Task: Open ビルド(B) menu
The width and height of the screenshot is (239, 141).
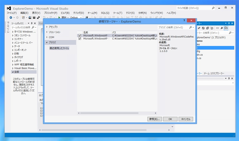Action: point(65,13)
